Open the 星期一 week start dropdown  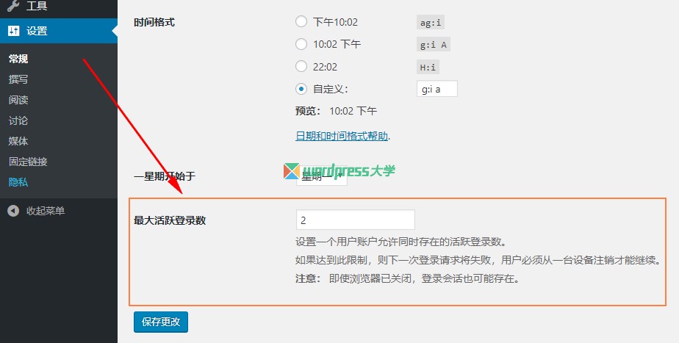(x=322, y=176)
